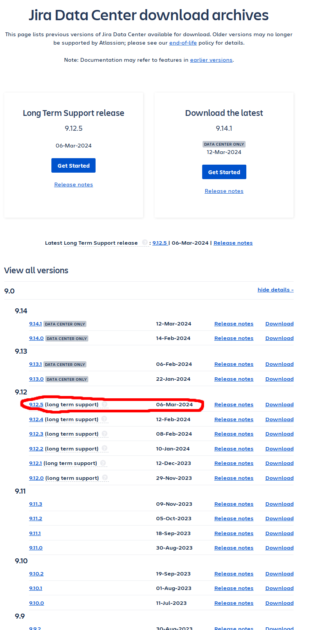Open version 9.12.4 link
Screen dimensions: 316x630
point(36,419)
